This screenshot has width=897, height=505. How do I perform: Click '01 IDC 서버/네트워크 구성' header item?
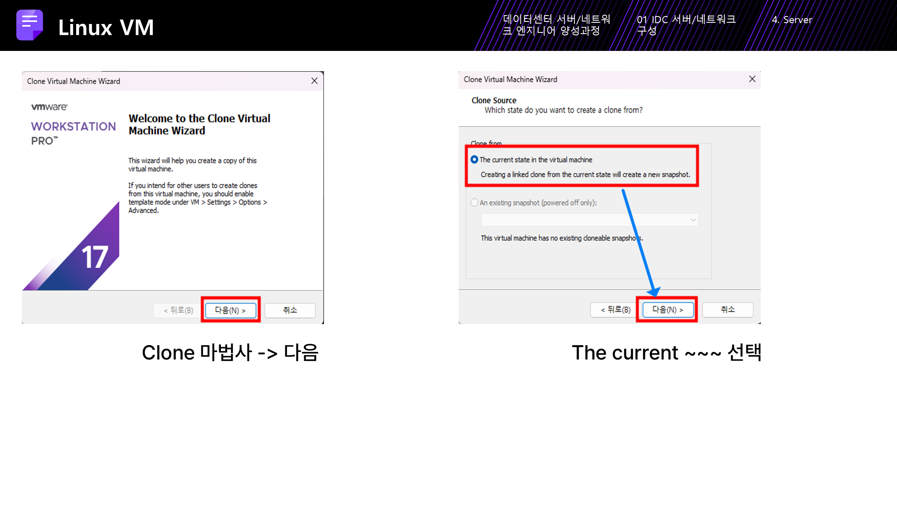tap(686, 25)
